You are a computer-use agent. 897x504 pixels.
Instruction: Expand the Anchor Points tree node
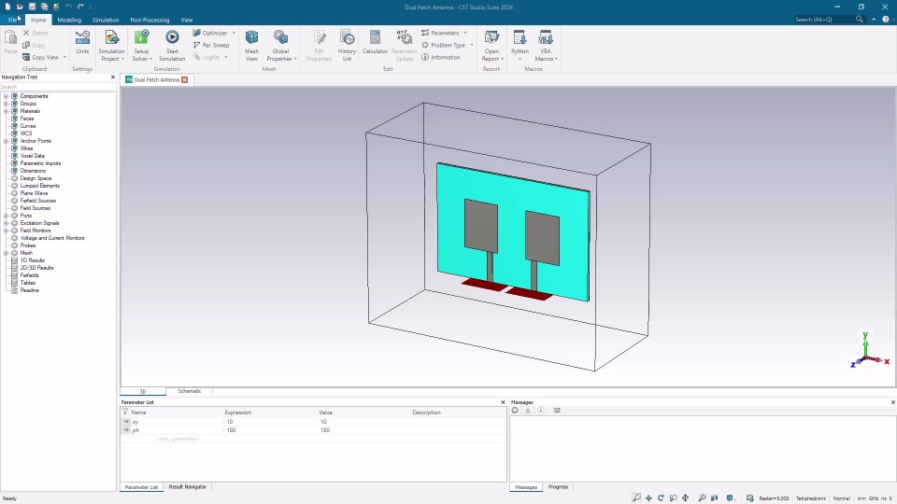click(6, 141)
